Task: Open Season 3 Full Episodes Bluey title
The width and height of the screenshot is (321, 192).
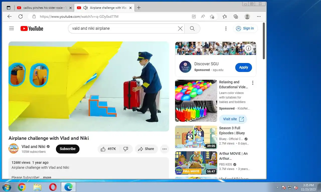Action: click(232, 130)
